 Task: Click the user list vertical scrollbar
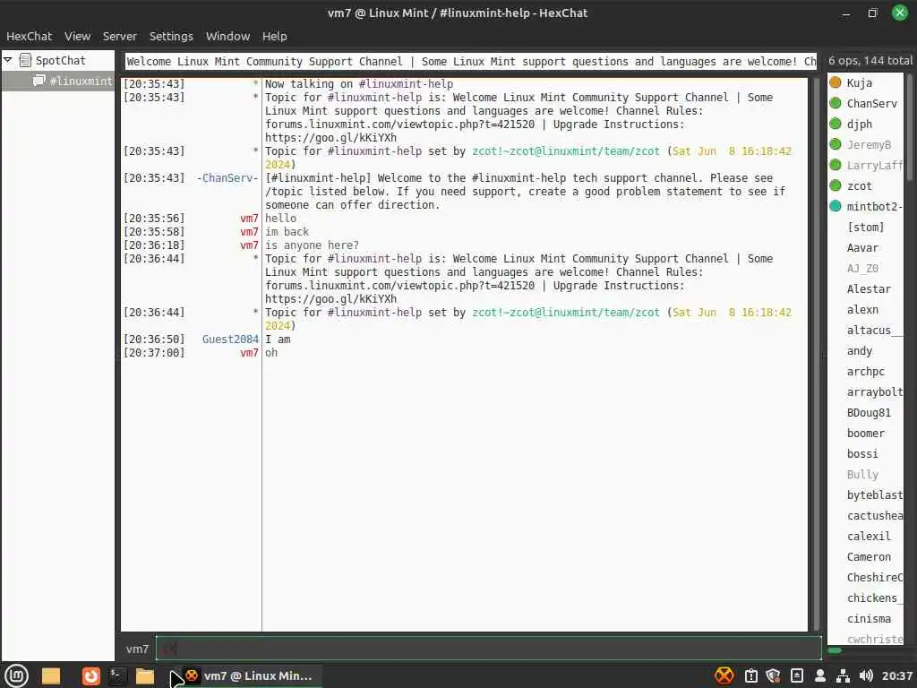(x=910, y=125)
